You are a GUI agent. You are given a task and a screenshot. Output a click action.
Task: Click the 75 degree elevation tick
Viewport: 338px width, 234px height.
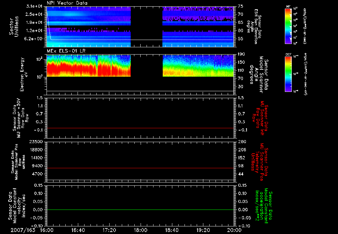coord(241,6)
